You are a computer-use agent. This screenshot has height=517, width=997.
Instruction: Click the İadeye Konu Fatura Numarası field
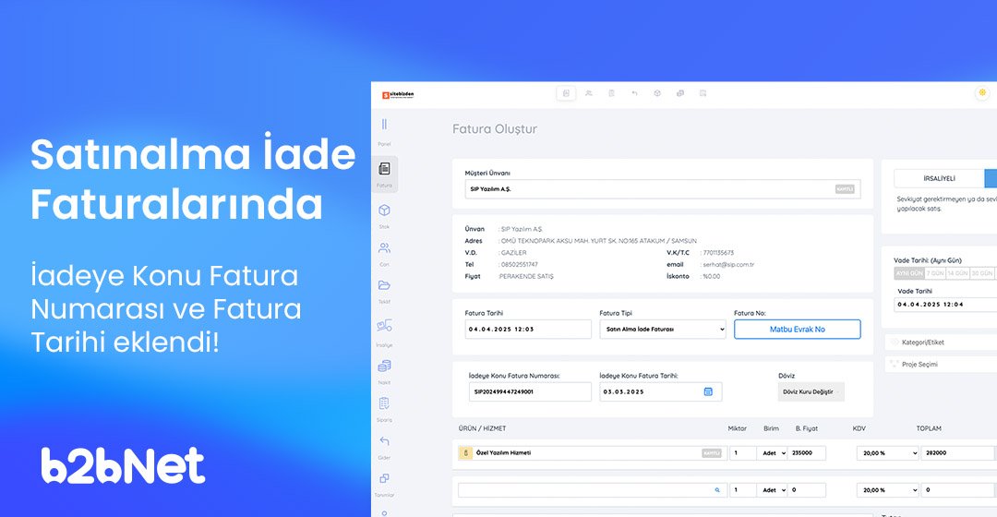530,391
